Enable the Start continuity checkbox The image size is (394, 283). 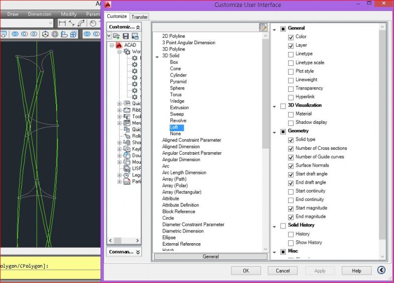tap(291, 192)
